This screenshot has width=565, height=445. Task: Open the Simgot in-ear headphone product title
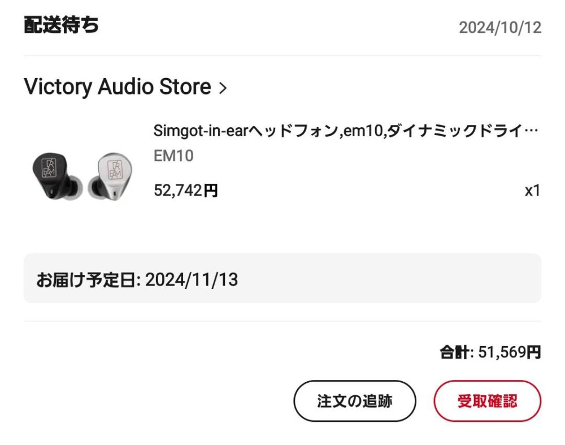pyautogui.click(x=345, y=131)
